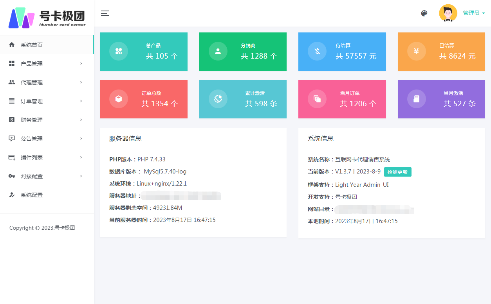Open 系统首页 menu item
The width and height of the screenshot is (491, 304).
point(47,45)
